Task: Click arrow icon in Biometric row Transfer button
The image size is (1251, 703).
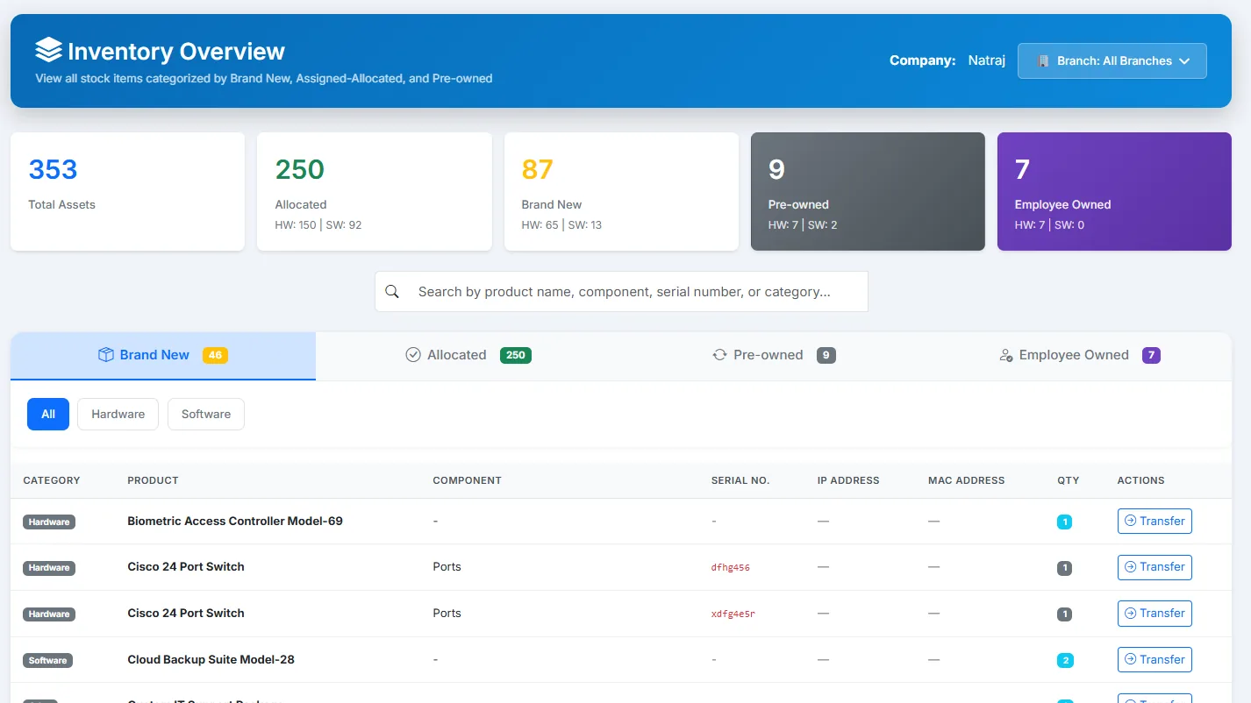Action: pyautogui.click(x=1131, y=521)
